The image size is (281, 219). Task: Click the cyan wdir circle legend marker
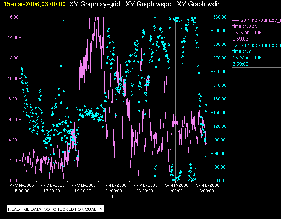click(236, 45)
